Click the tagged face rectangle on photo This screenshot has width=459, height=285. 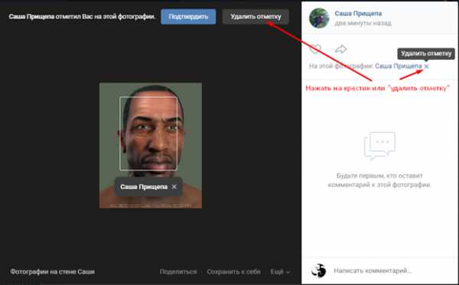pos(148,133)
